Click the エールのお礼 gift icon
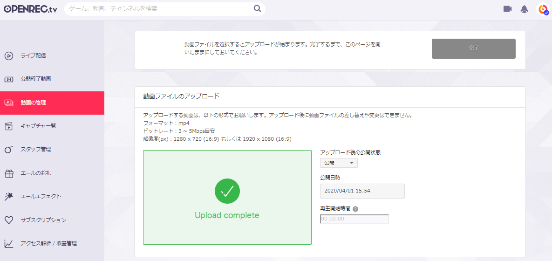The image size is (552, 261). (x=9, y=173)
